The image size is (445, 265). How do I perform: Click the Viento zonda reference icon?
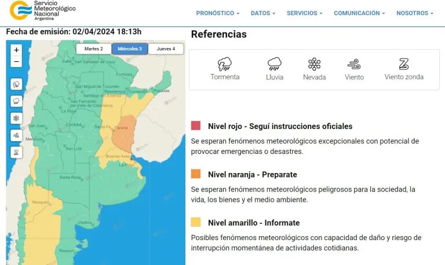[404, 64]
